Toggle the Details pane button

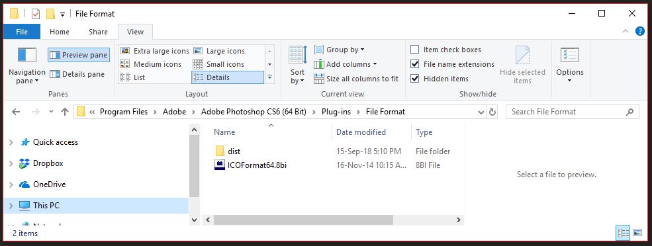(77, 74)
